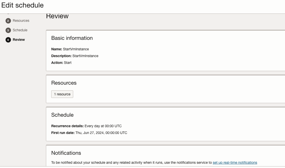Click the step 4 number circle
Viewport: 285px width, 168px height.
tap(8, 40)
